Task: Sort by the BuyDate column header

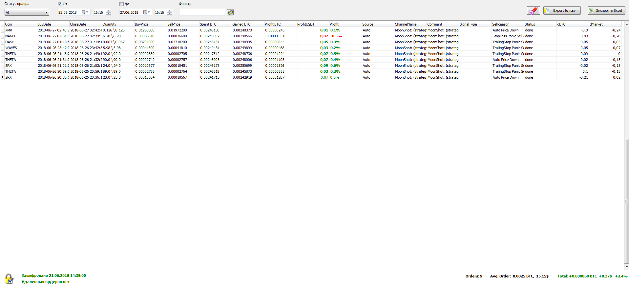Action: click(53, 24)
